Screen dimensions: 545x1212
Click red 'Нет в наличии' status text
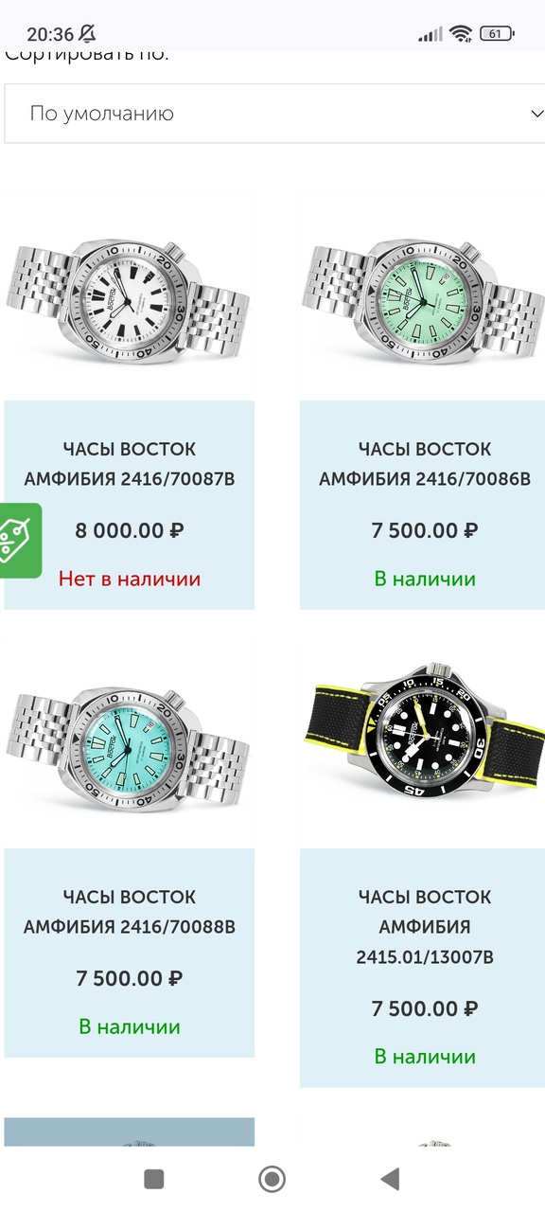pos(130,578)
